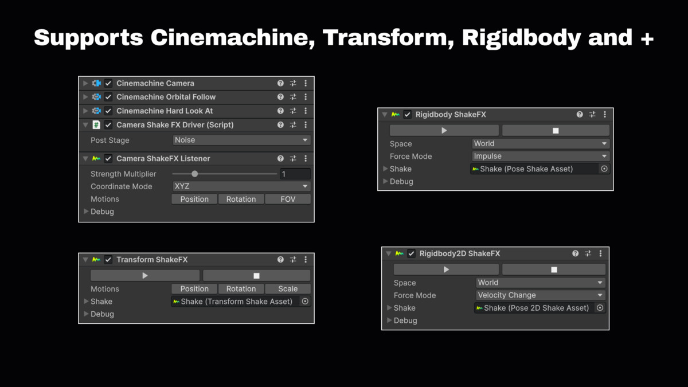The width and height of the screenshot is (688, 387).
Task: Play shake in Rigidbody ShakeFX
Action: [444, 131]
